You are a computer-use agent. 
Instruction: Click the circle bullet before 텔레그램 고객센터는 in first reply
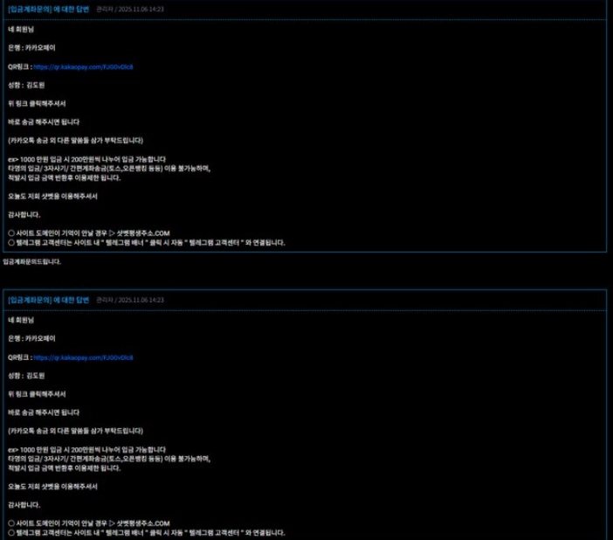pos(10,242)
